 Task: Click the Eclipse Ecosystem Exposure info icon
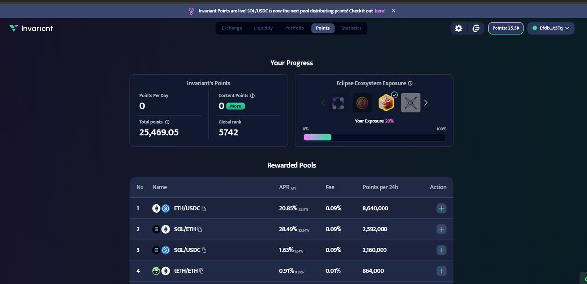[410, 84]
